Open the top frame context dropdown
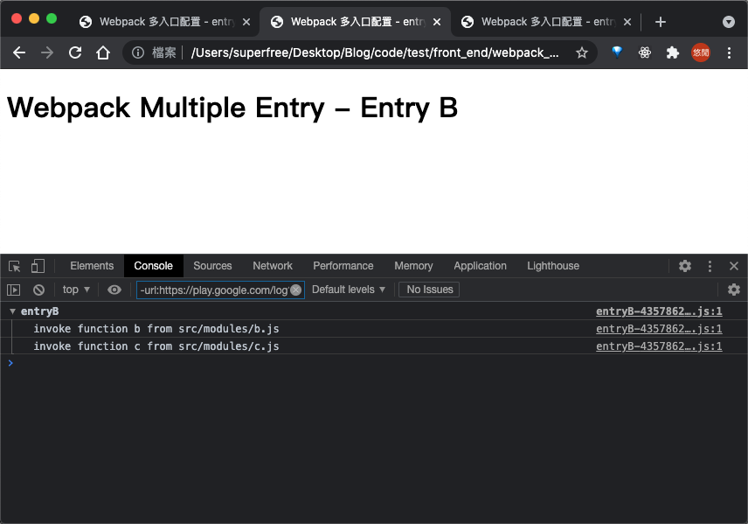Image resolution: width=748 pixels, height=524 pixels. tap(75, 290)
